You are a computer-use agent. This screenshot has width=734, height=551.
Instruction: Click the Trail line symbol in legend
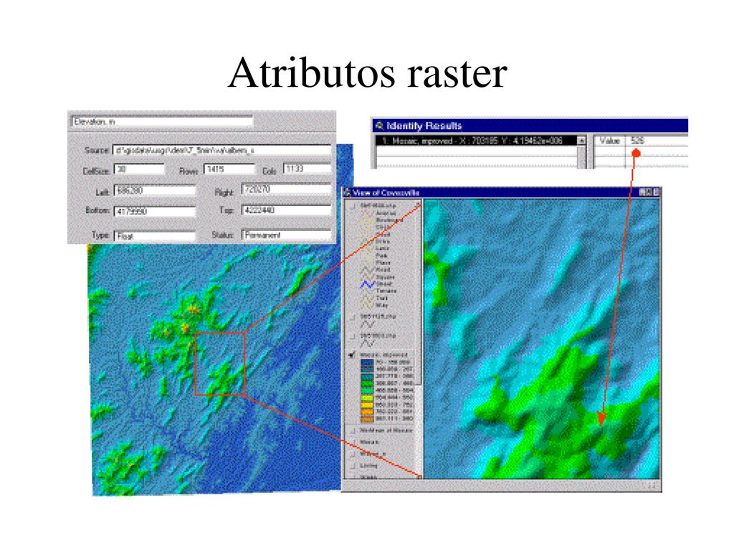(x=368, y=298)
